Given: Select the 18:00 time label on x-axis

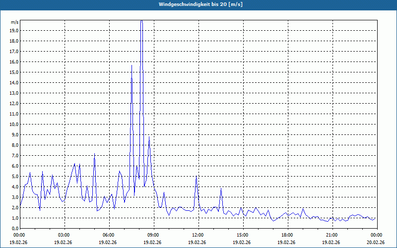Looking at the screenshot, I should click(x=287, y=235).
